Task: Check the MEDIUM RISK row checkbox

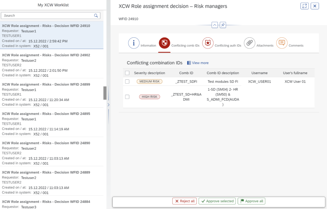Action: pos(127,81)
